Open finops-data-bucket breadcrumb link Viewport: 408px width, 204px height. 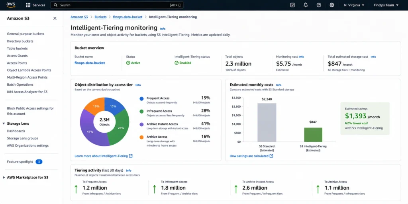coord(127,17)
